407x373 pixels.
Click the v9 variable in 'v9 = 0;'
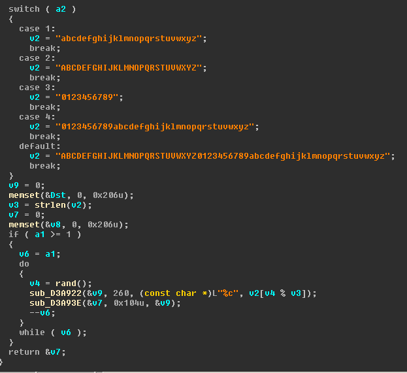point(14,186)
